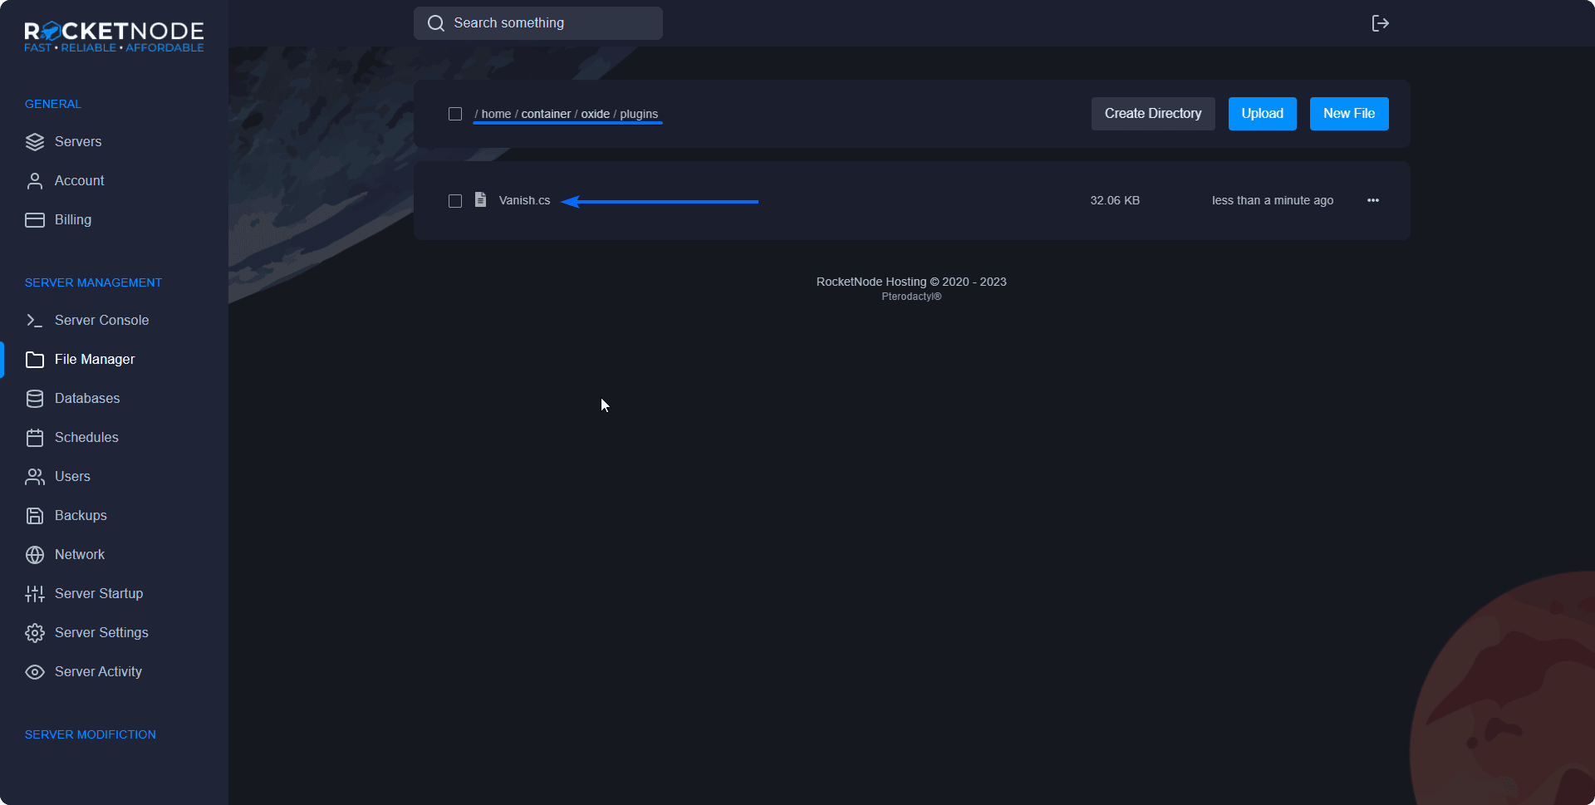Check the Vanish.cs file checkbox
The height and width of the screenshot is (805, 1595).
click(455, 201)
